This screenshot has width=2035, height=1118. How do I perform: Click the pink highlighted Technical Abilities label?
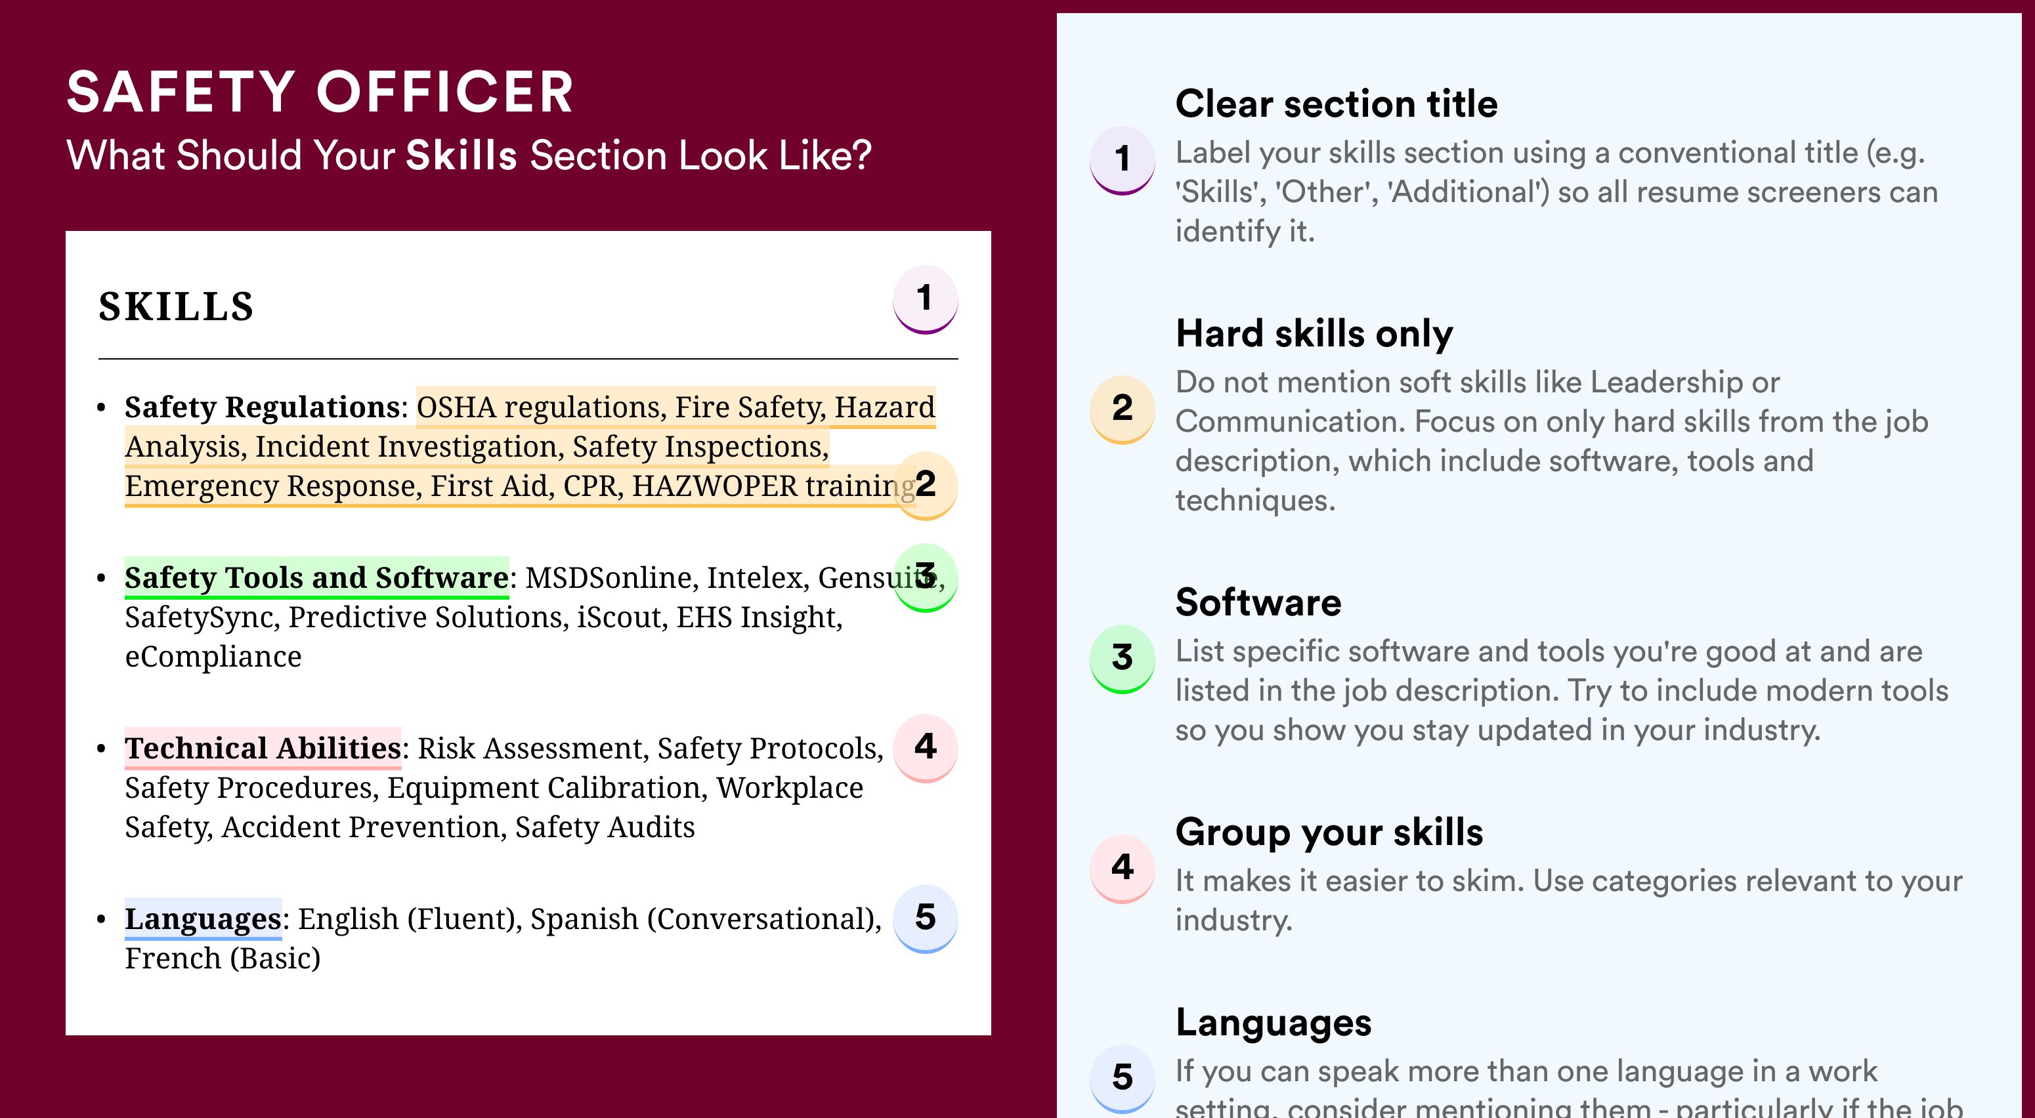click(263, 749)
